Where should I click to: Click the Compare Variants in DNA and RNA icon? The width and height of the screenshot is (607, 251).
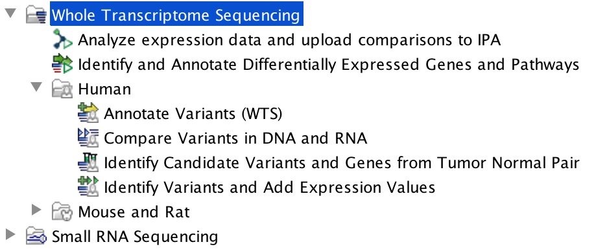[88, 138]
